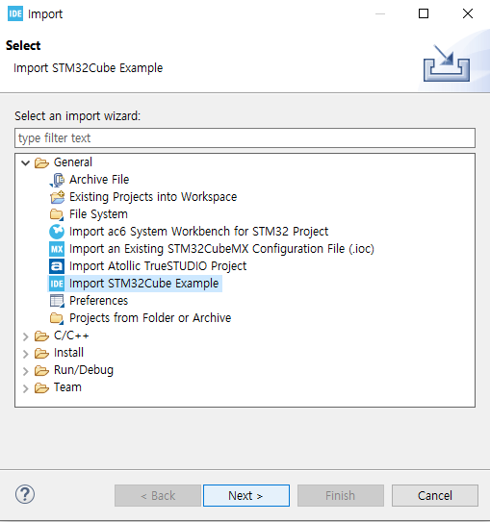Image resolution: width=490 pixels, height=522 pixels.
Task: Click the Cancel button
Action: click(435, 496)
